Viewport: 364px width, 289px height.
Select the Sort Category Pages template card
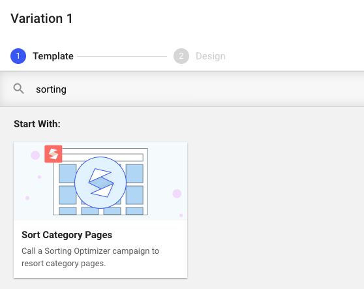[x=100, y=210]
